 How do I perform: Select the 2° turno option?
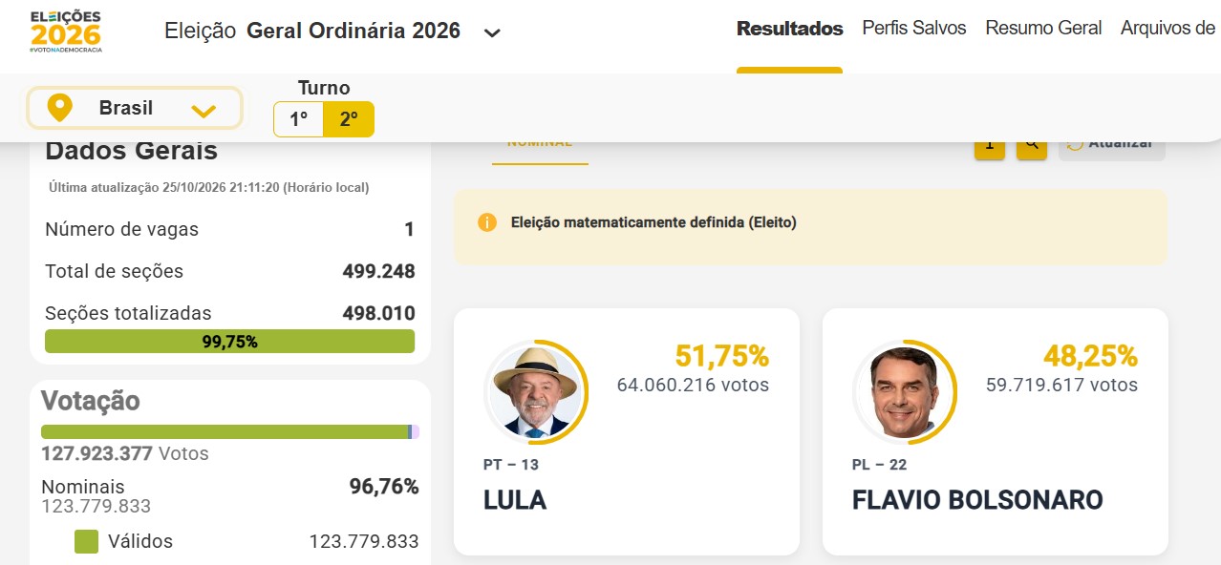(x=349, y=119)
